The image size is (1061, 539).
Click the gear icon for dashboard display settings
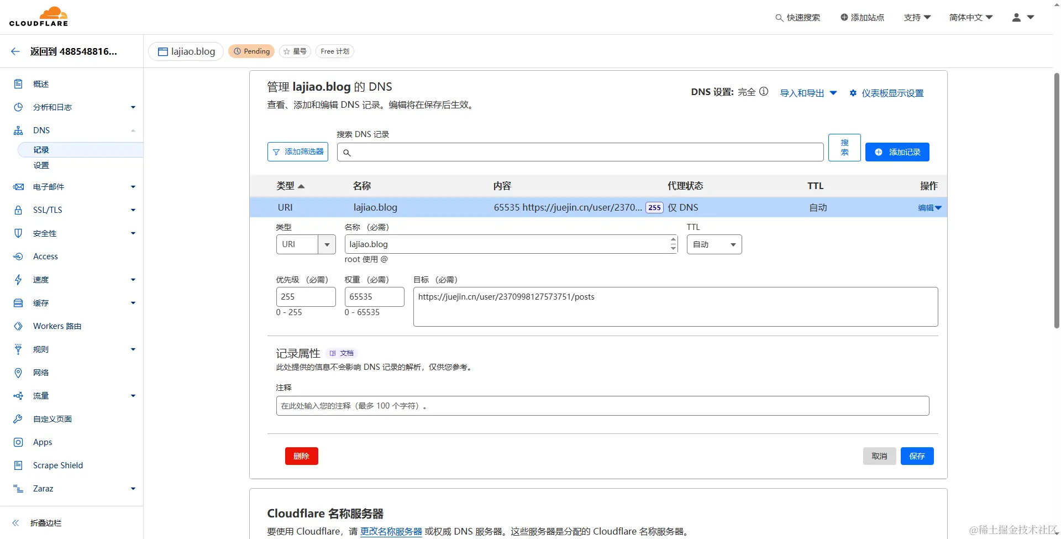point(853,93)
